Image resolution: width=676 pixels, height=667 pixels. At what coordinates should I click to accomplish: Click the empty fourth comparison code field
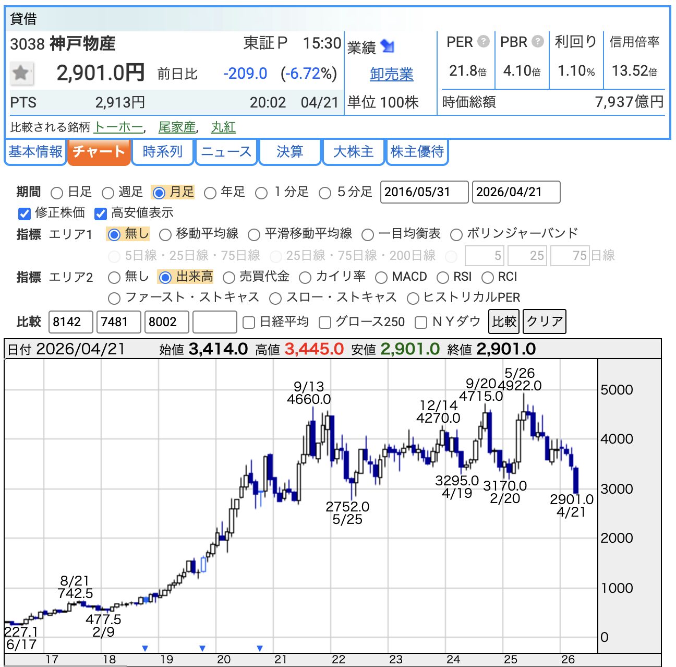[214, 322]
